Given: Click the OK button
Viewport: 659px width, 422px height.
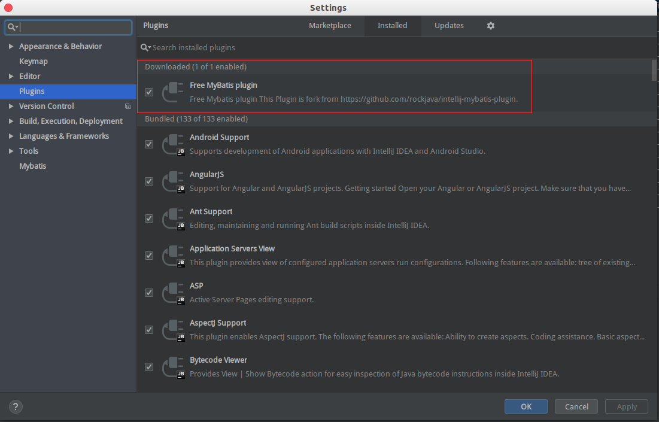Looking at the screenshot, I should 526,406.
